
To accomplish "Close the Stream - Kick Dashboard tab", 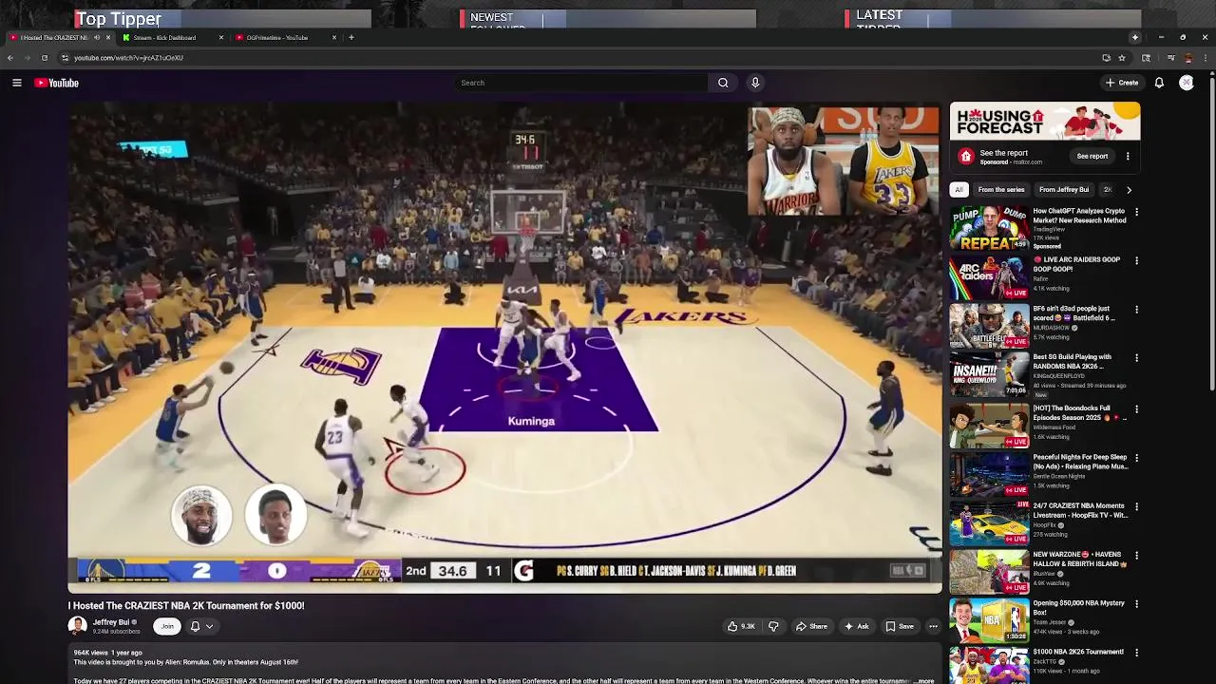I will click(x=221, y=38).
